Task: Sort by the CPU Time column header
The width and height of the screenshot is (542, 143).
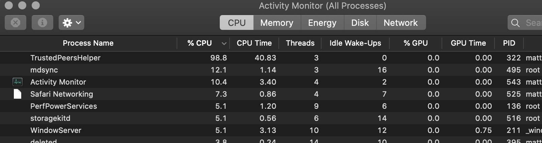Action: [x=254, y=43]
